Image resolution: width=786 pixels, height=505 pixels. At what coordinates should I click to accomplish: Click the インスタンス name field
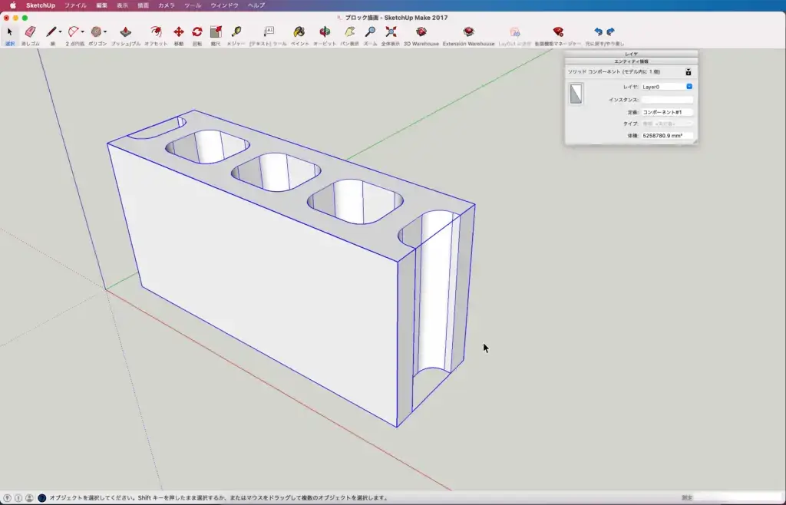(667, 100)
